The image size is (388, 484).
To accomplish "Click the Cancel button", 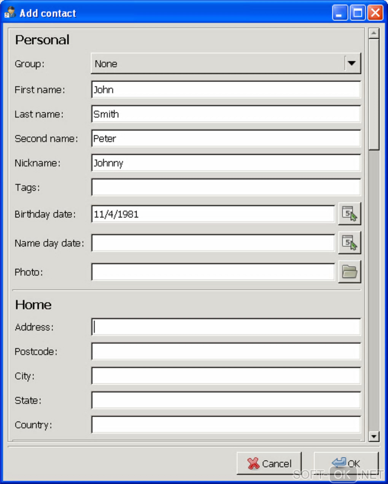I will 269,463.
